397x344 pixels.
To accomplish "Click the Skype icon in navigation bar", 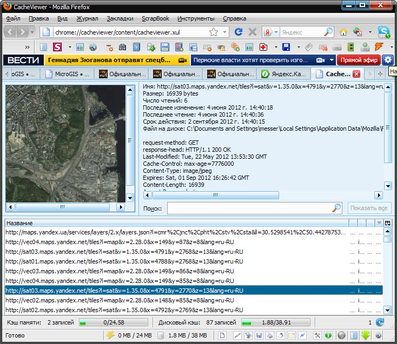I will (383, 32).
